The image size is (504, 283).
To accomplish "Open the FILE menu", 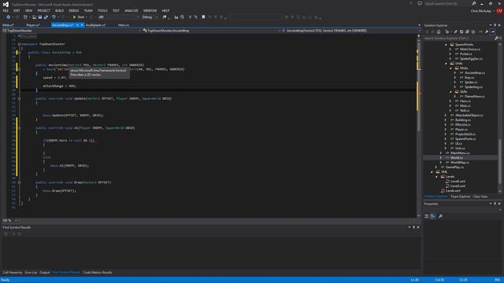I will pyautogui.click(x=6, y=10).
